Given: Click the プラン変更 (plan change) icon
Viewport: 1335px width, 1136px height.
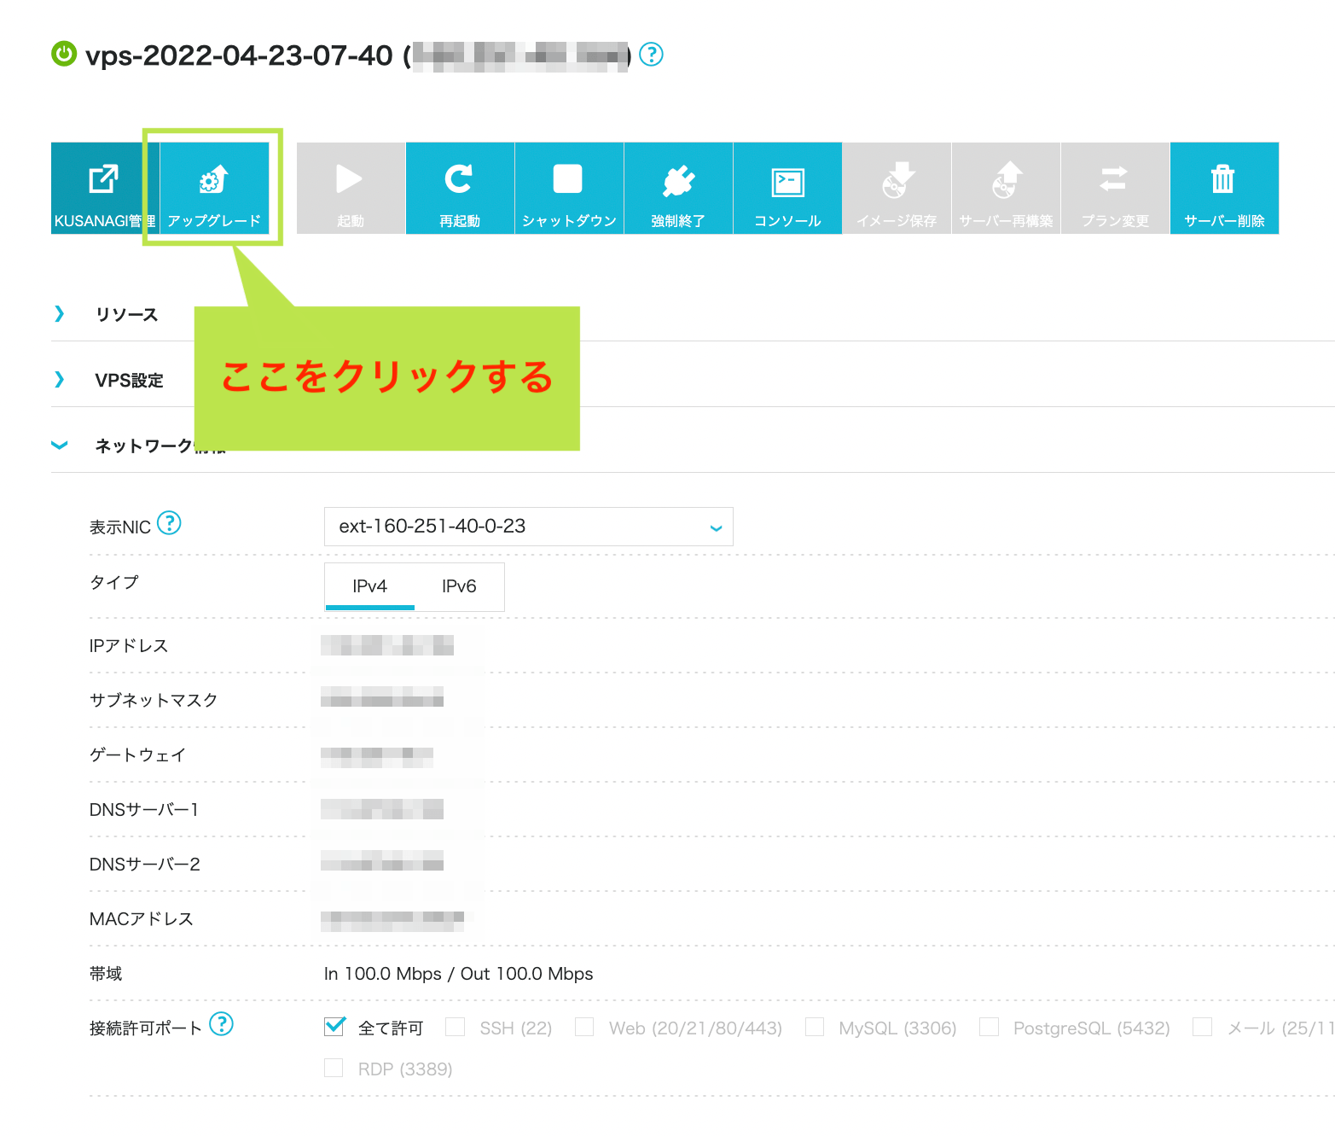Looking at the screenshot, I should tap(1114, 188).
